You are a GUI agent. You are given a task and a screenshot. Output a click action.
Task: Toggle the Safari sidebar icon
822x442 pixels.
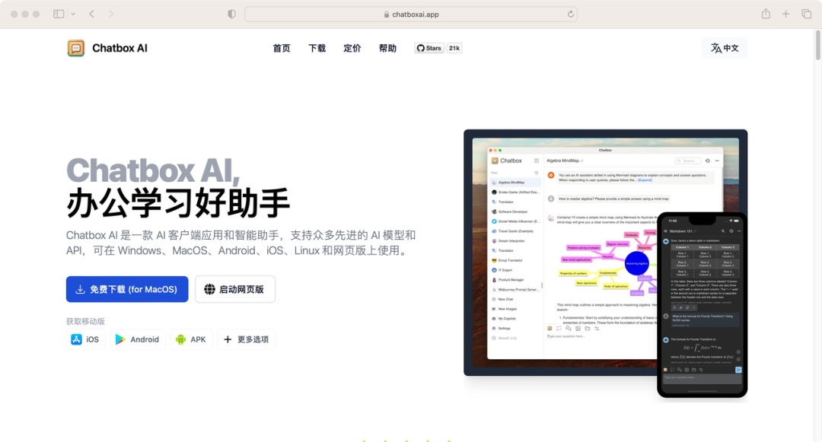pos(59,14)
